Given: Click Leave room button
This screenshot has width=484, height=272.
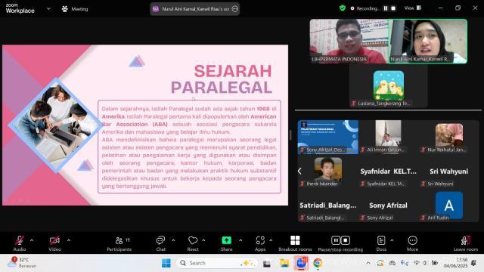Looking at the screenshot, I should pos(466,243).
